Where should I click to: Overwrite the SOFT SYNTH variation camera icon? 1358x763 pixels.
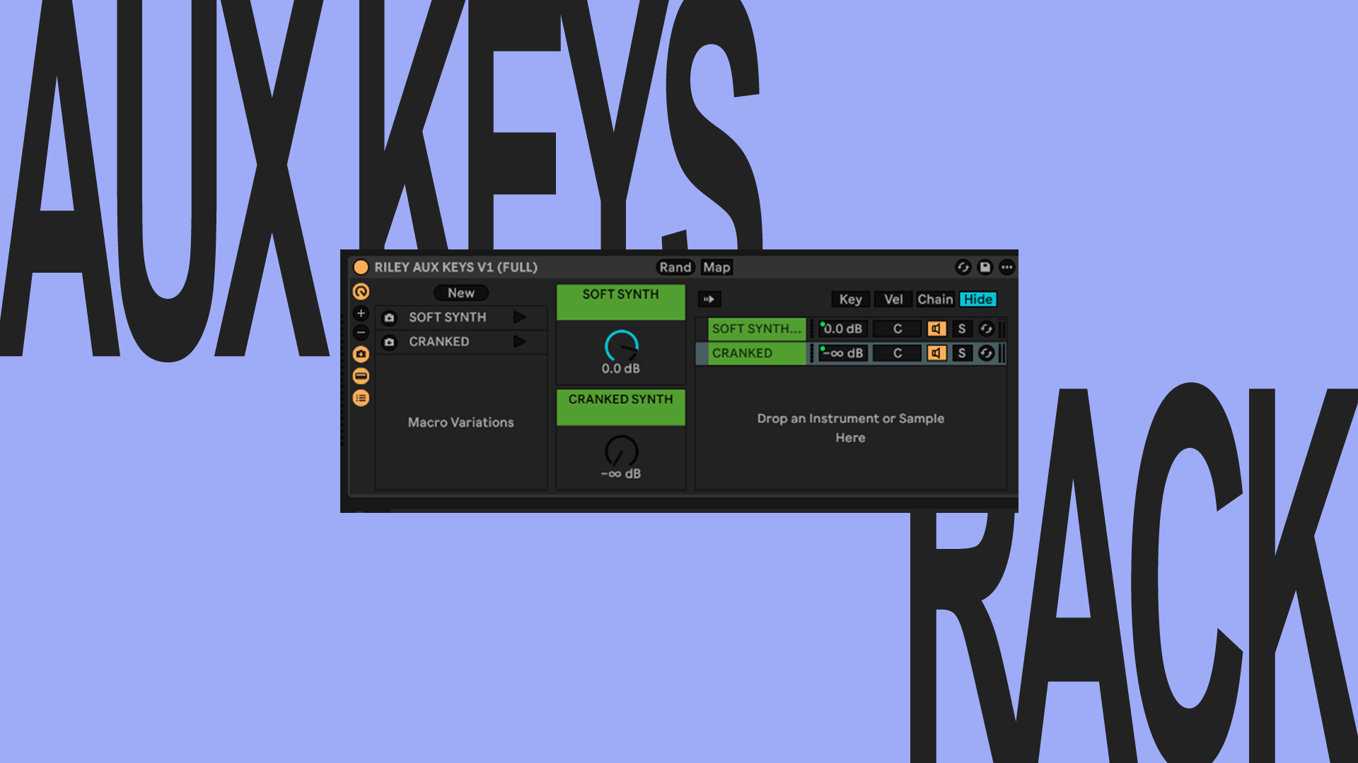(389, 318)
